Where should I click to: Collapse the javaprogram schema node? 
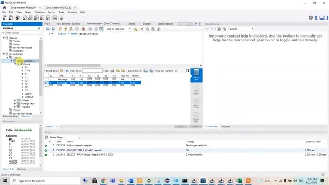[x=4, y=54]
